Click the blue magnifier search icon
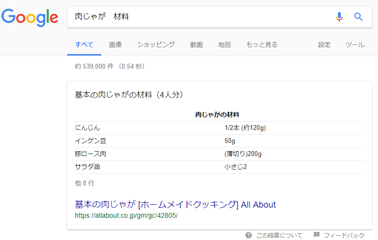Screen dimensions: 378x240 [x=358, y=17]
